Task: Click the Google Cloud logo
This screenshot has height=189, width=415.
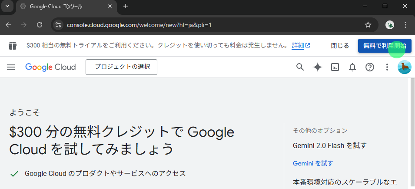Action: (50, 67)
